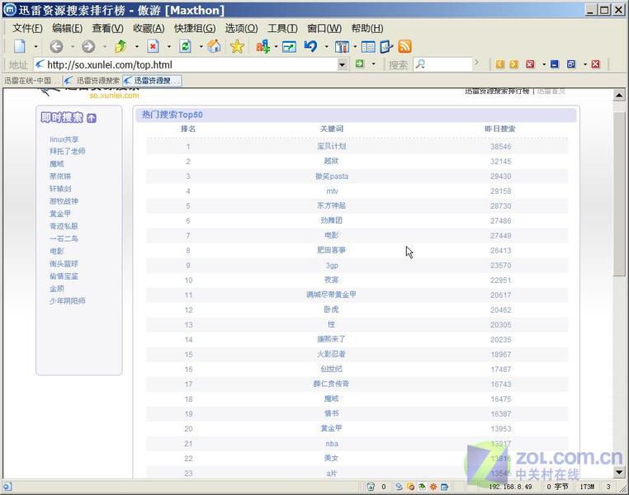Click the up-arrow icon beside 即时搜索
The height and width of the screenshot is (495, 629).
(x=92, y=118)
